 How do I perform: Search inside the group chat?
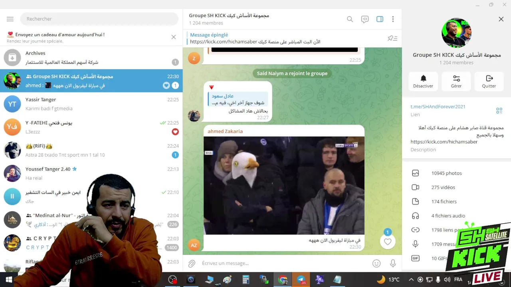point(350,19)
